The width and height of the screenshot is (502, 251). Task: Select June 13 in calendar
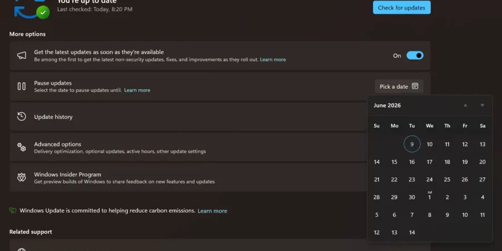[x=482, y=144]
